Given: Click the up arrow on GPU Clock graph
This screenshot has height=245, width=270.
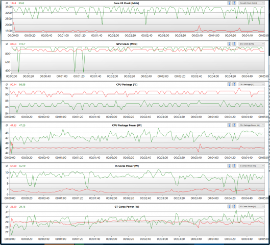Looking at the screenshot, I should 229,44.
